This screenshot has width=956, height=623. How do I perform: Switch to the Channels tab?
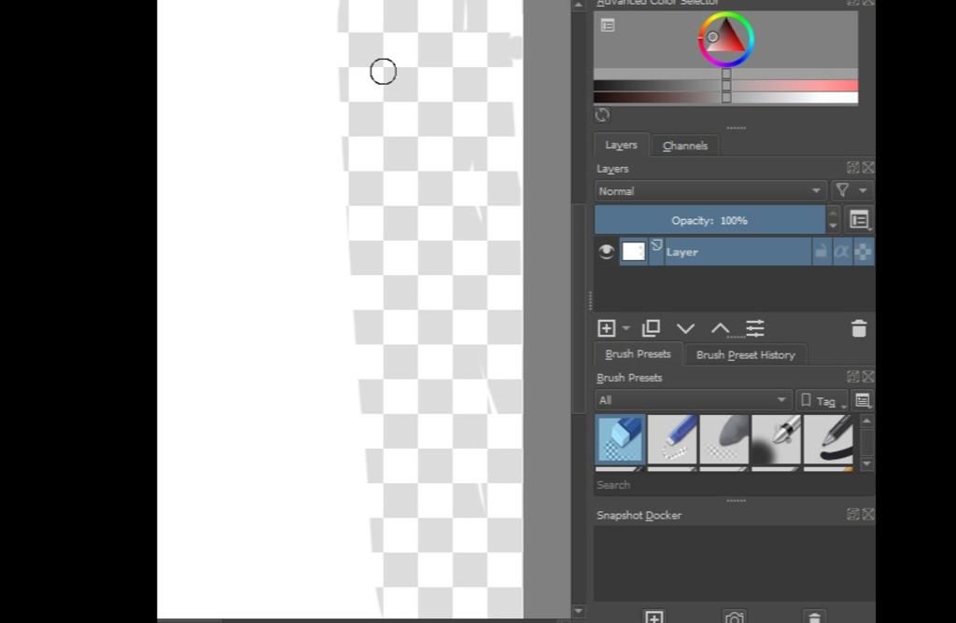[x=684, y=145]
